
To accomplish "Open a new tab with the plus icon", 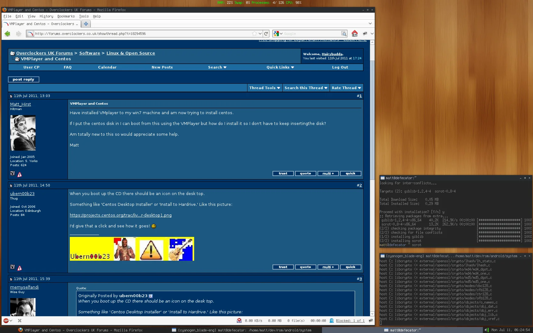I will pos(86,24).
